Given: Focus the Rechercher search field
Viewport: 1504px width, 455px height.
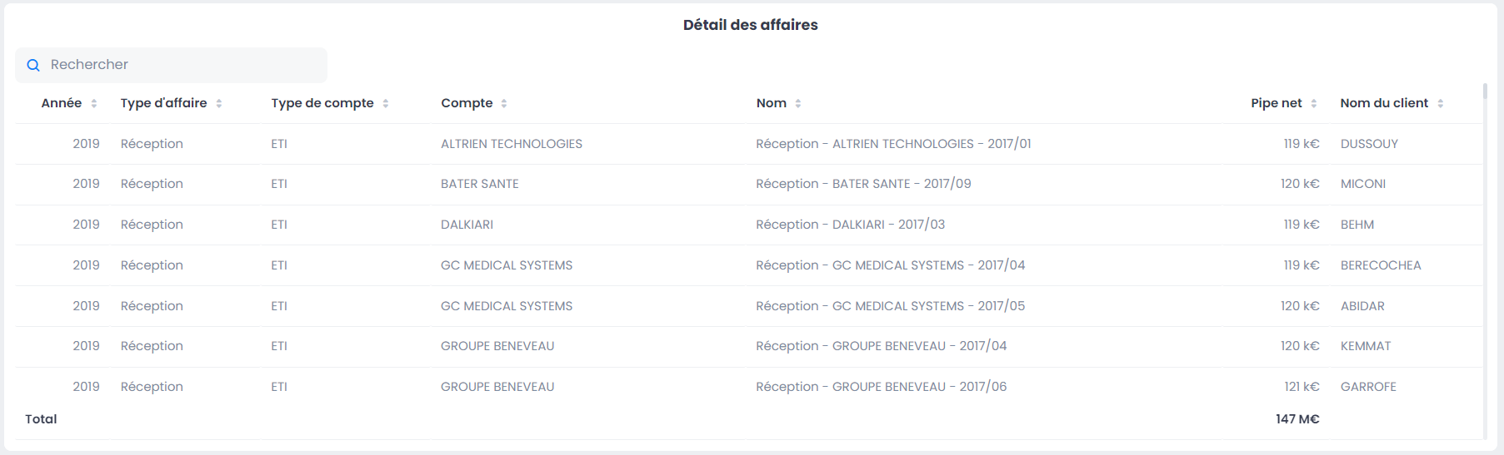Looking at the screenshot, I should (x=183, y=65).
